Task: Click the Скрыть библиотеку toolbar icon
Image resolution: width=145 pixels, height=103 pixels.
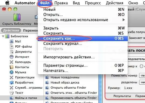Action: pyautogui.click(x=17, y=17)
